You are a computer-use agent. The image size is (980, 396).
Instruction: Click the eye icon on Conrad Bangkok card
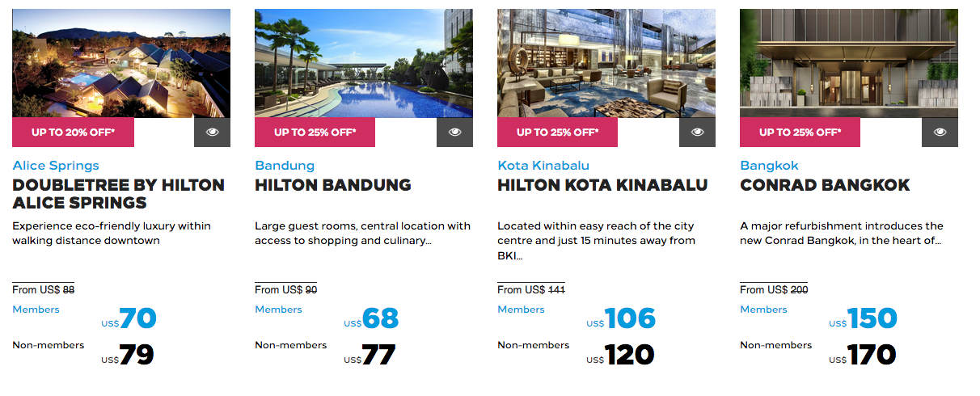[940, 132]
